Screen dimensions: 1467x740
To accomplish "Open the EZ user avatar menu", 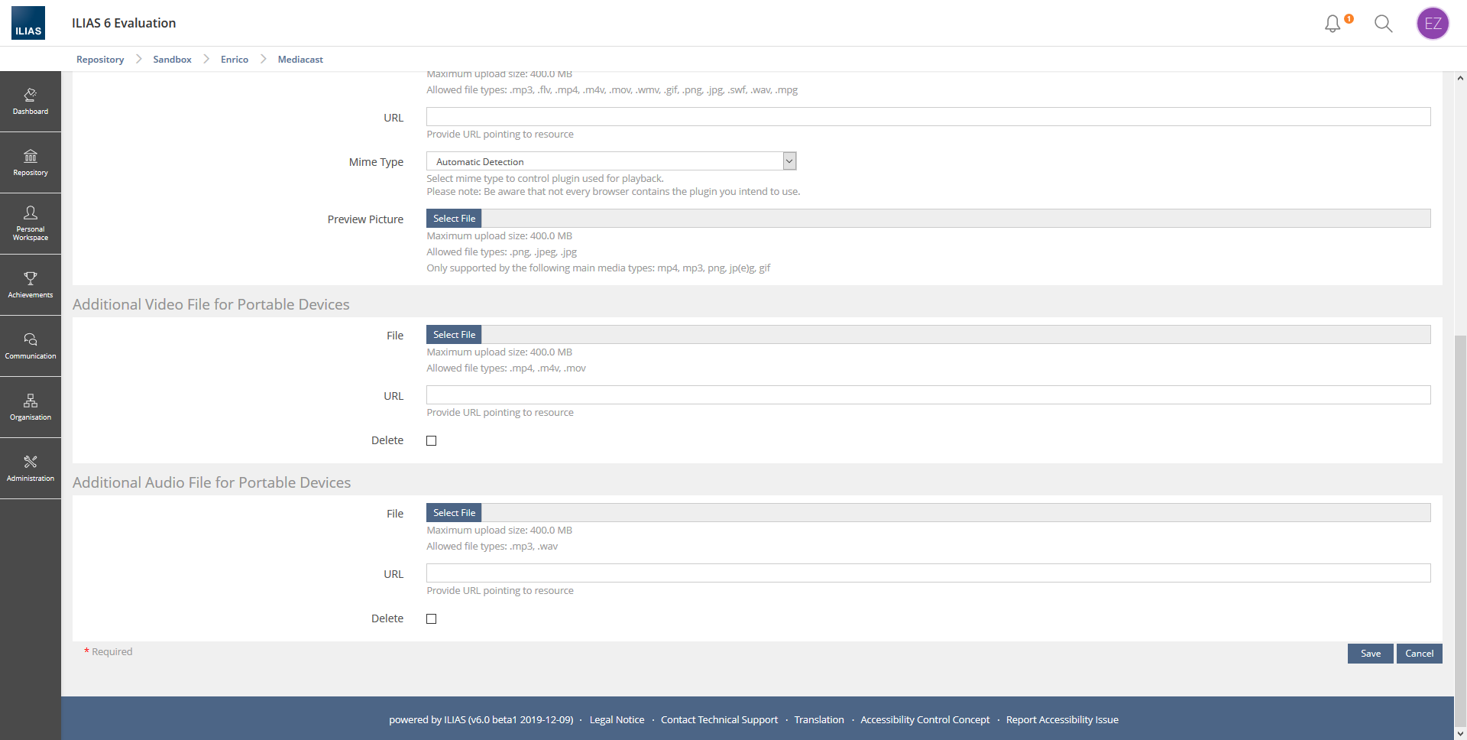I will [1433, 24].
